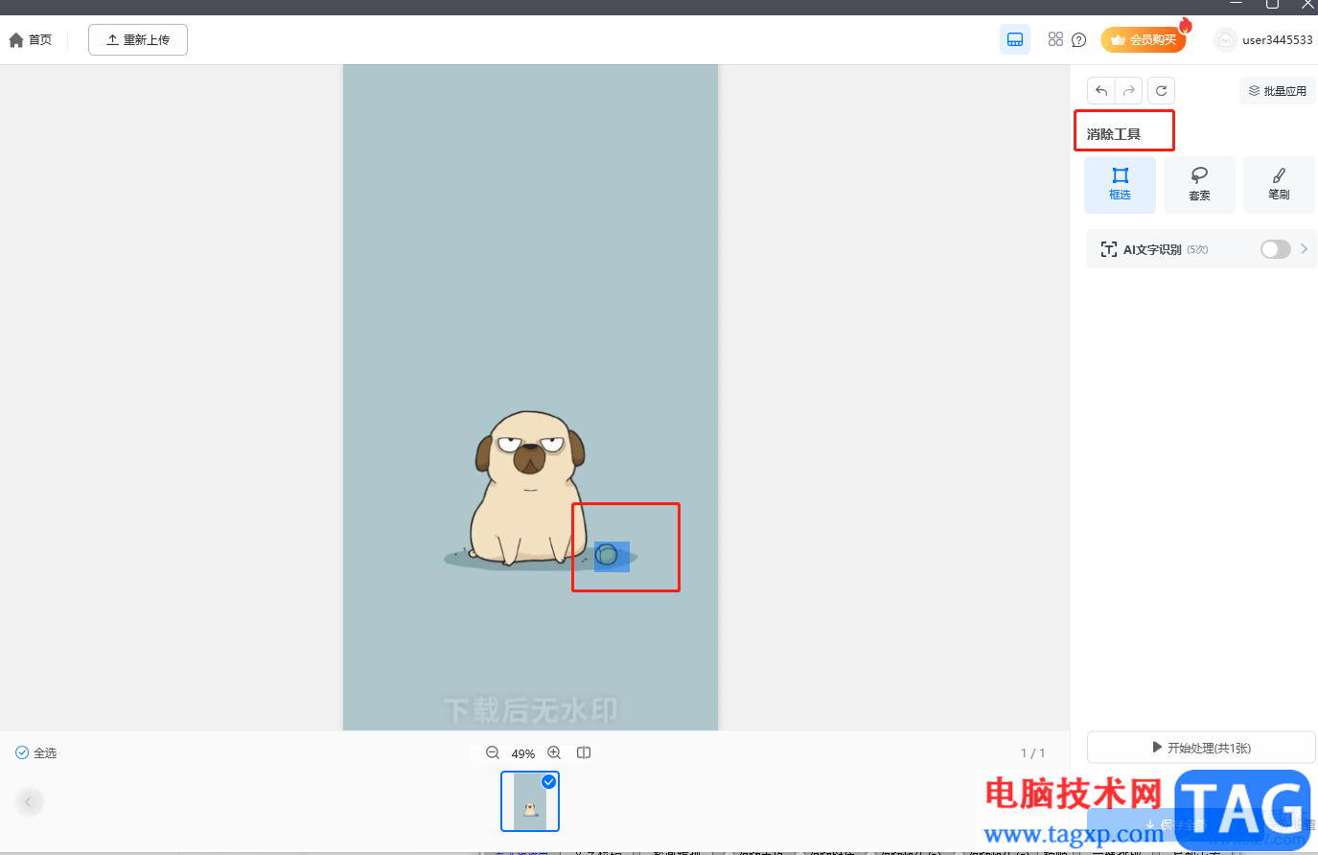Start processing with 开始处理(共1张)
This screenshot has width=1318, height=855.
(x=1201, y=748)
